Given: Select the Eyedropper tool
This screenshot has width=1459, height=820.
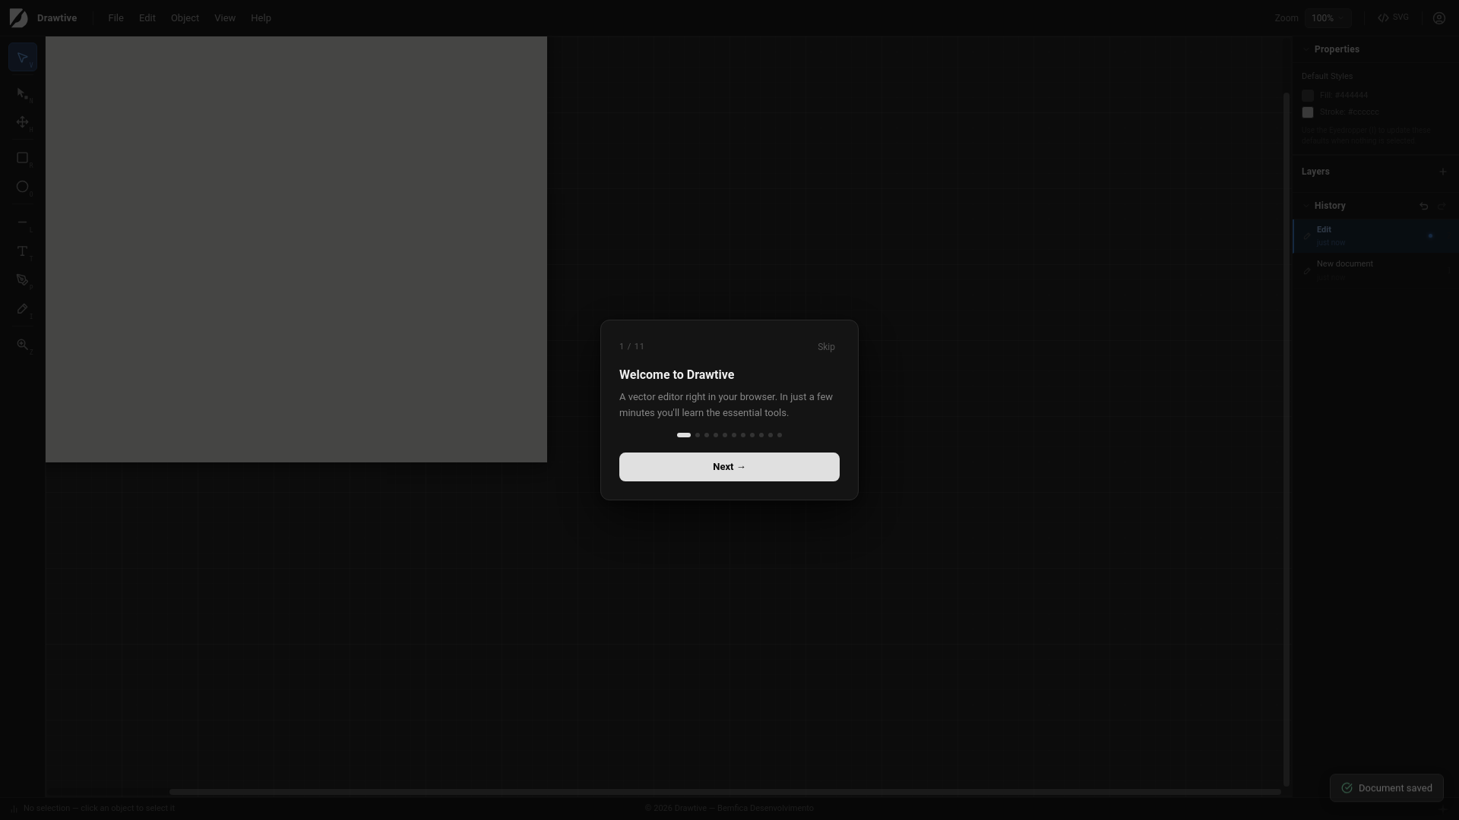Looking at the screenshot, I should 23,309.
